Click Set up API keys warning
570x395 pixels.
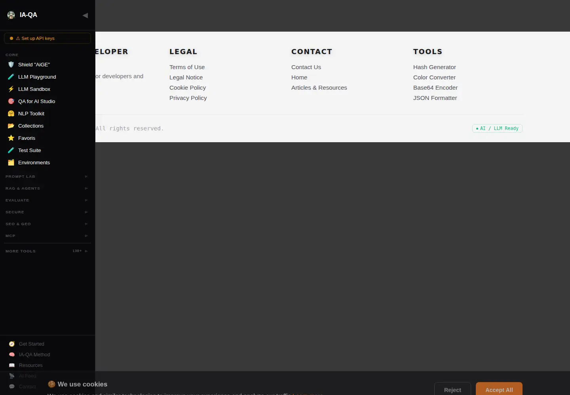coord(47,38)
